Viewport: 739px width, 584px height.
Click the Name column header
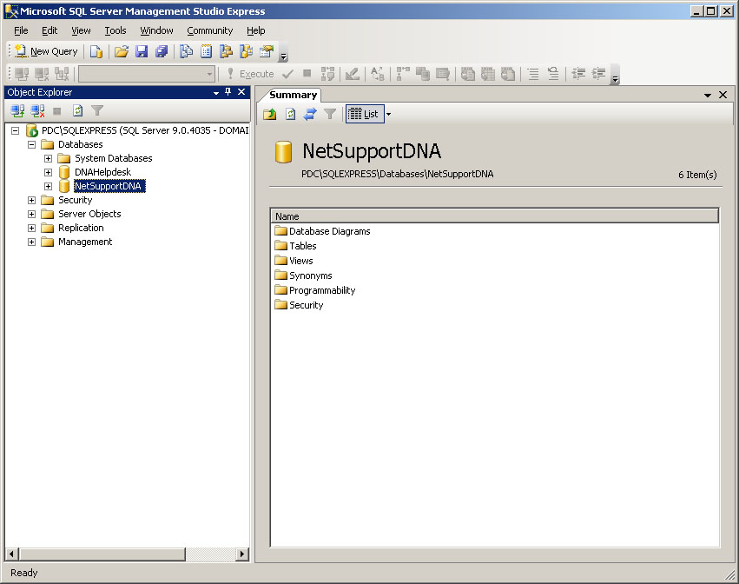click(x=494, y=216)
